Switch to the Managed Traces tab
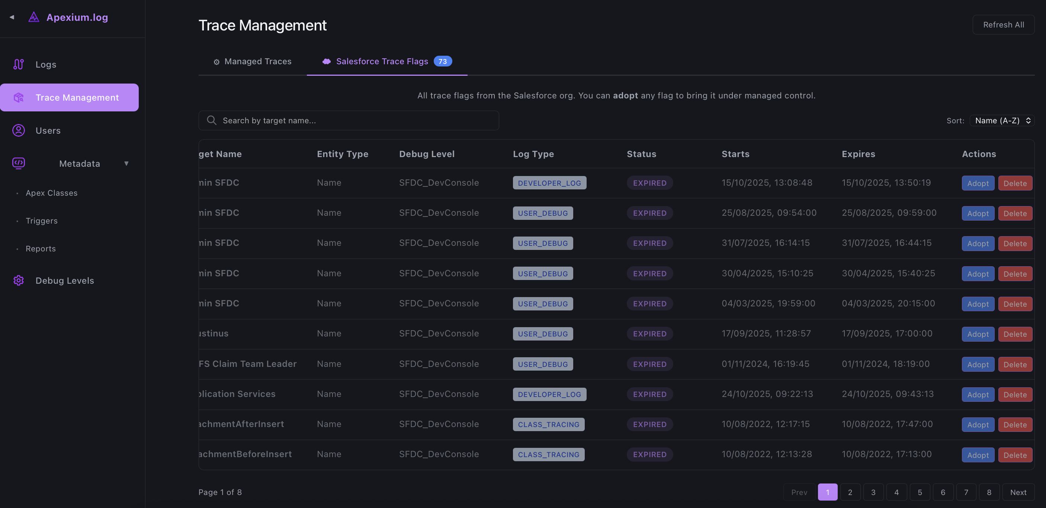 click(x=252, y=61)
